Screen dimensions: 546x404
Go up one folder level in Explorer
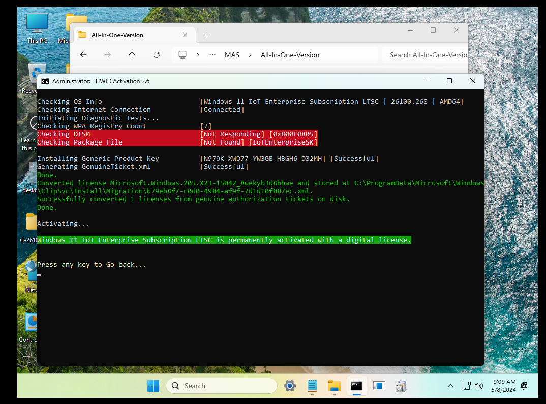click(x=132, y=55)
